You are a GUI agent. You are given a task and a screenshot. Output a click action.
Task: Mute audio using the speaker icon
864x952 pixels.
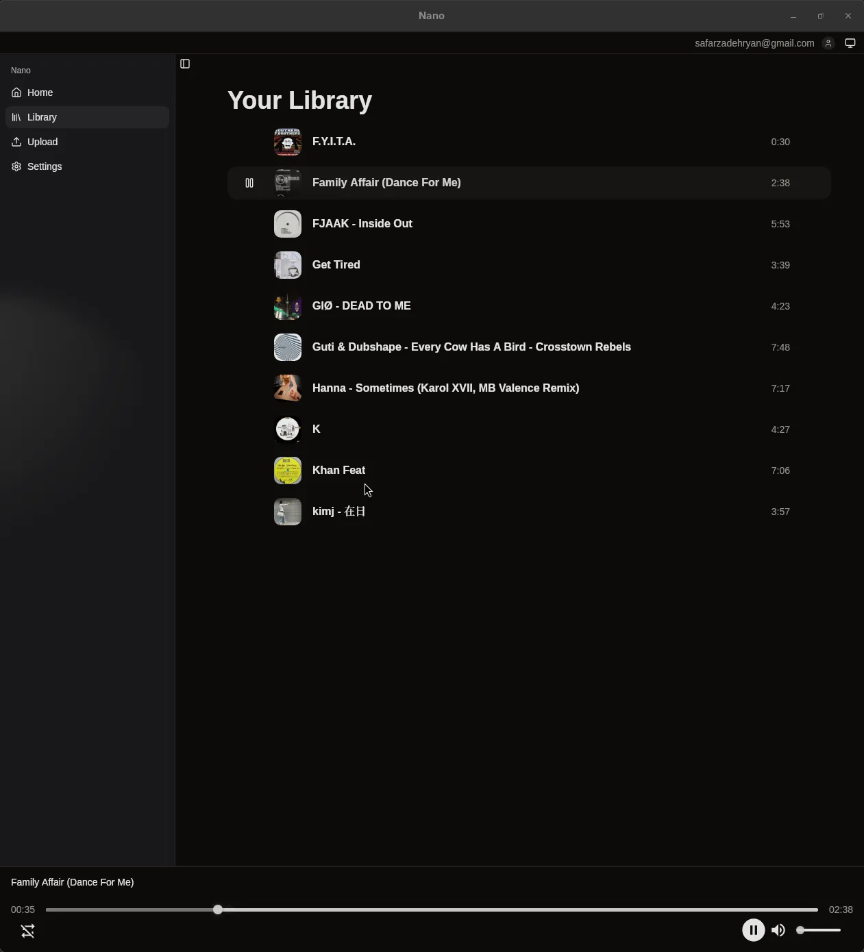click(778, 929)
